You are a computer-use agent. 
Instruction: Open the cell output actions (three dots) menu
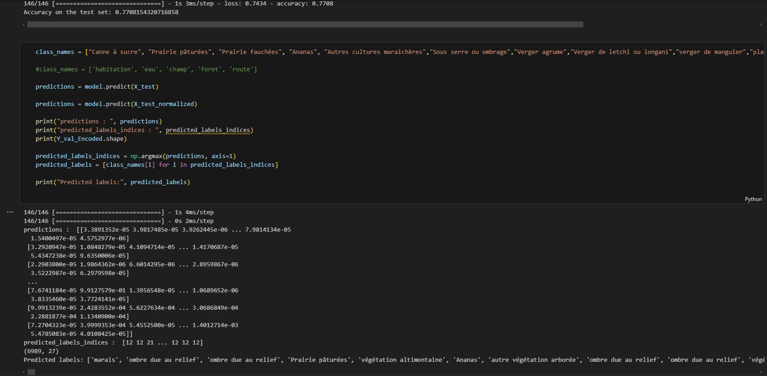click(x=10, y=212)
